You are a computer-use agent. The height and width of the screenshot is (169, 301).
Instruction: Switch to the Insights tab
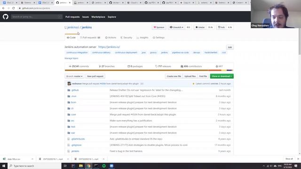click(x=143, y=38)
